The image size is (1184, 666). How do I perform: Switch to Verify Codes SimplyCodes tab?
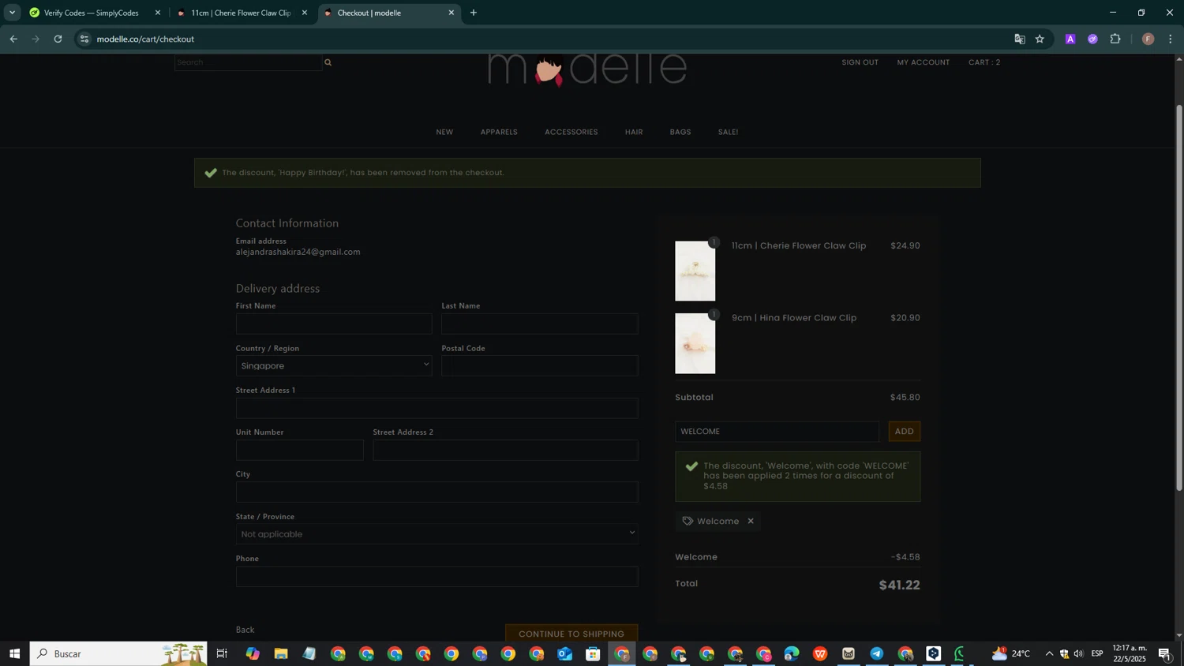click(91, 13)
